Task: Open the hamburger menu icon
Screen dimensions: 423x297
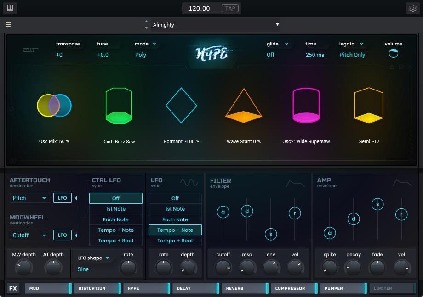Action: (x=8, y=25)
